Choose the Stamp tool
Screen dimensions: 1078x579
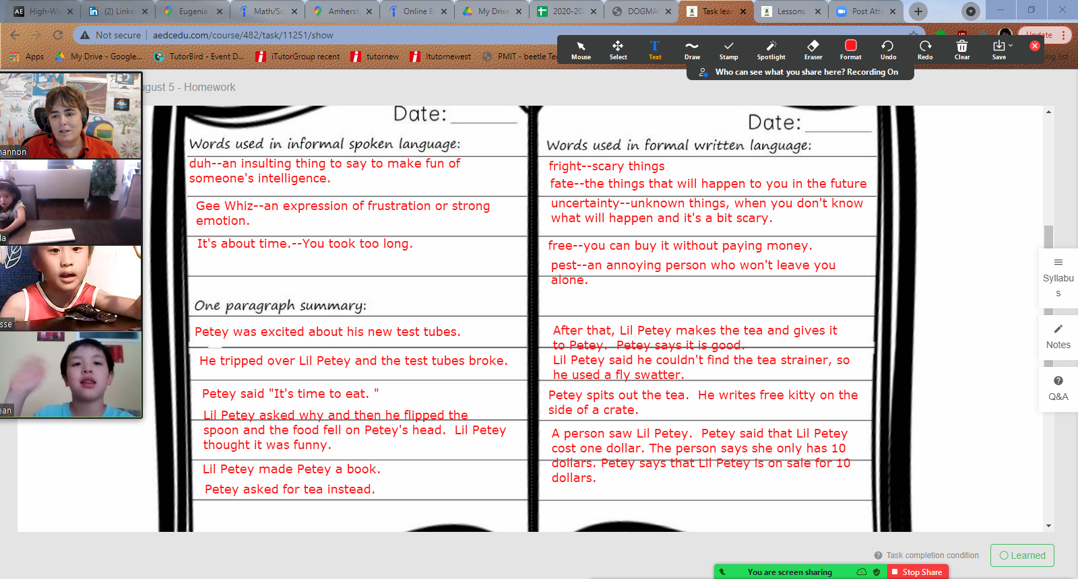(x=728, y=50)
